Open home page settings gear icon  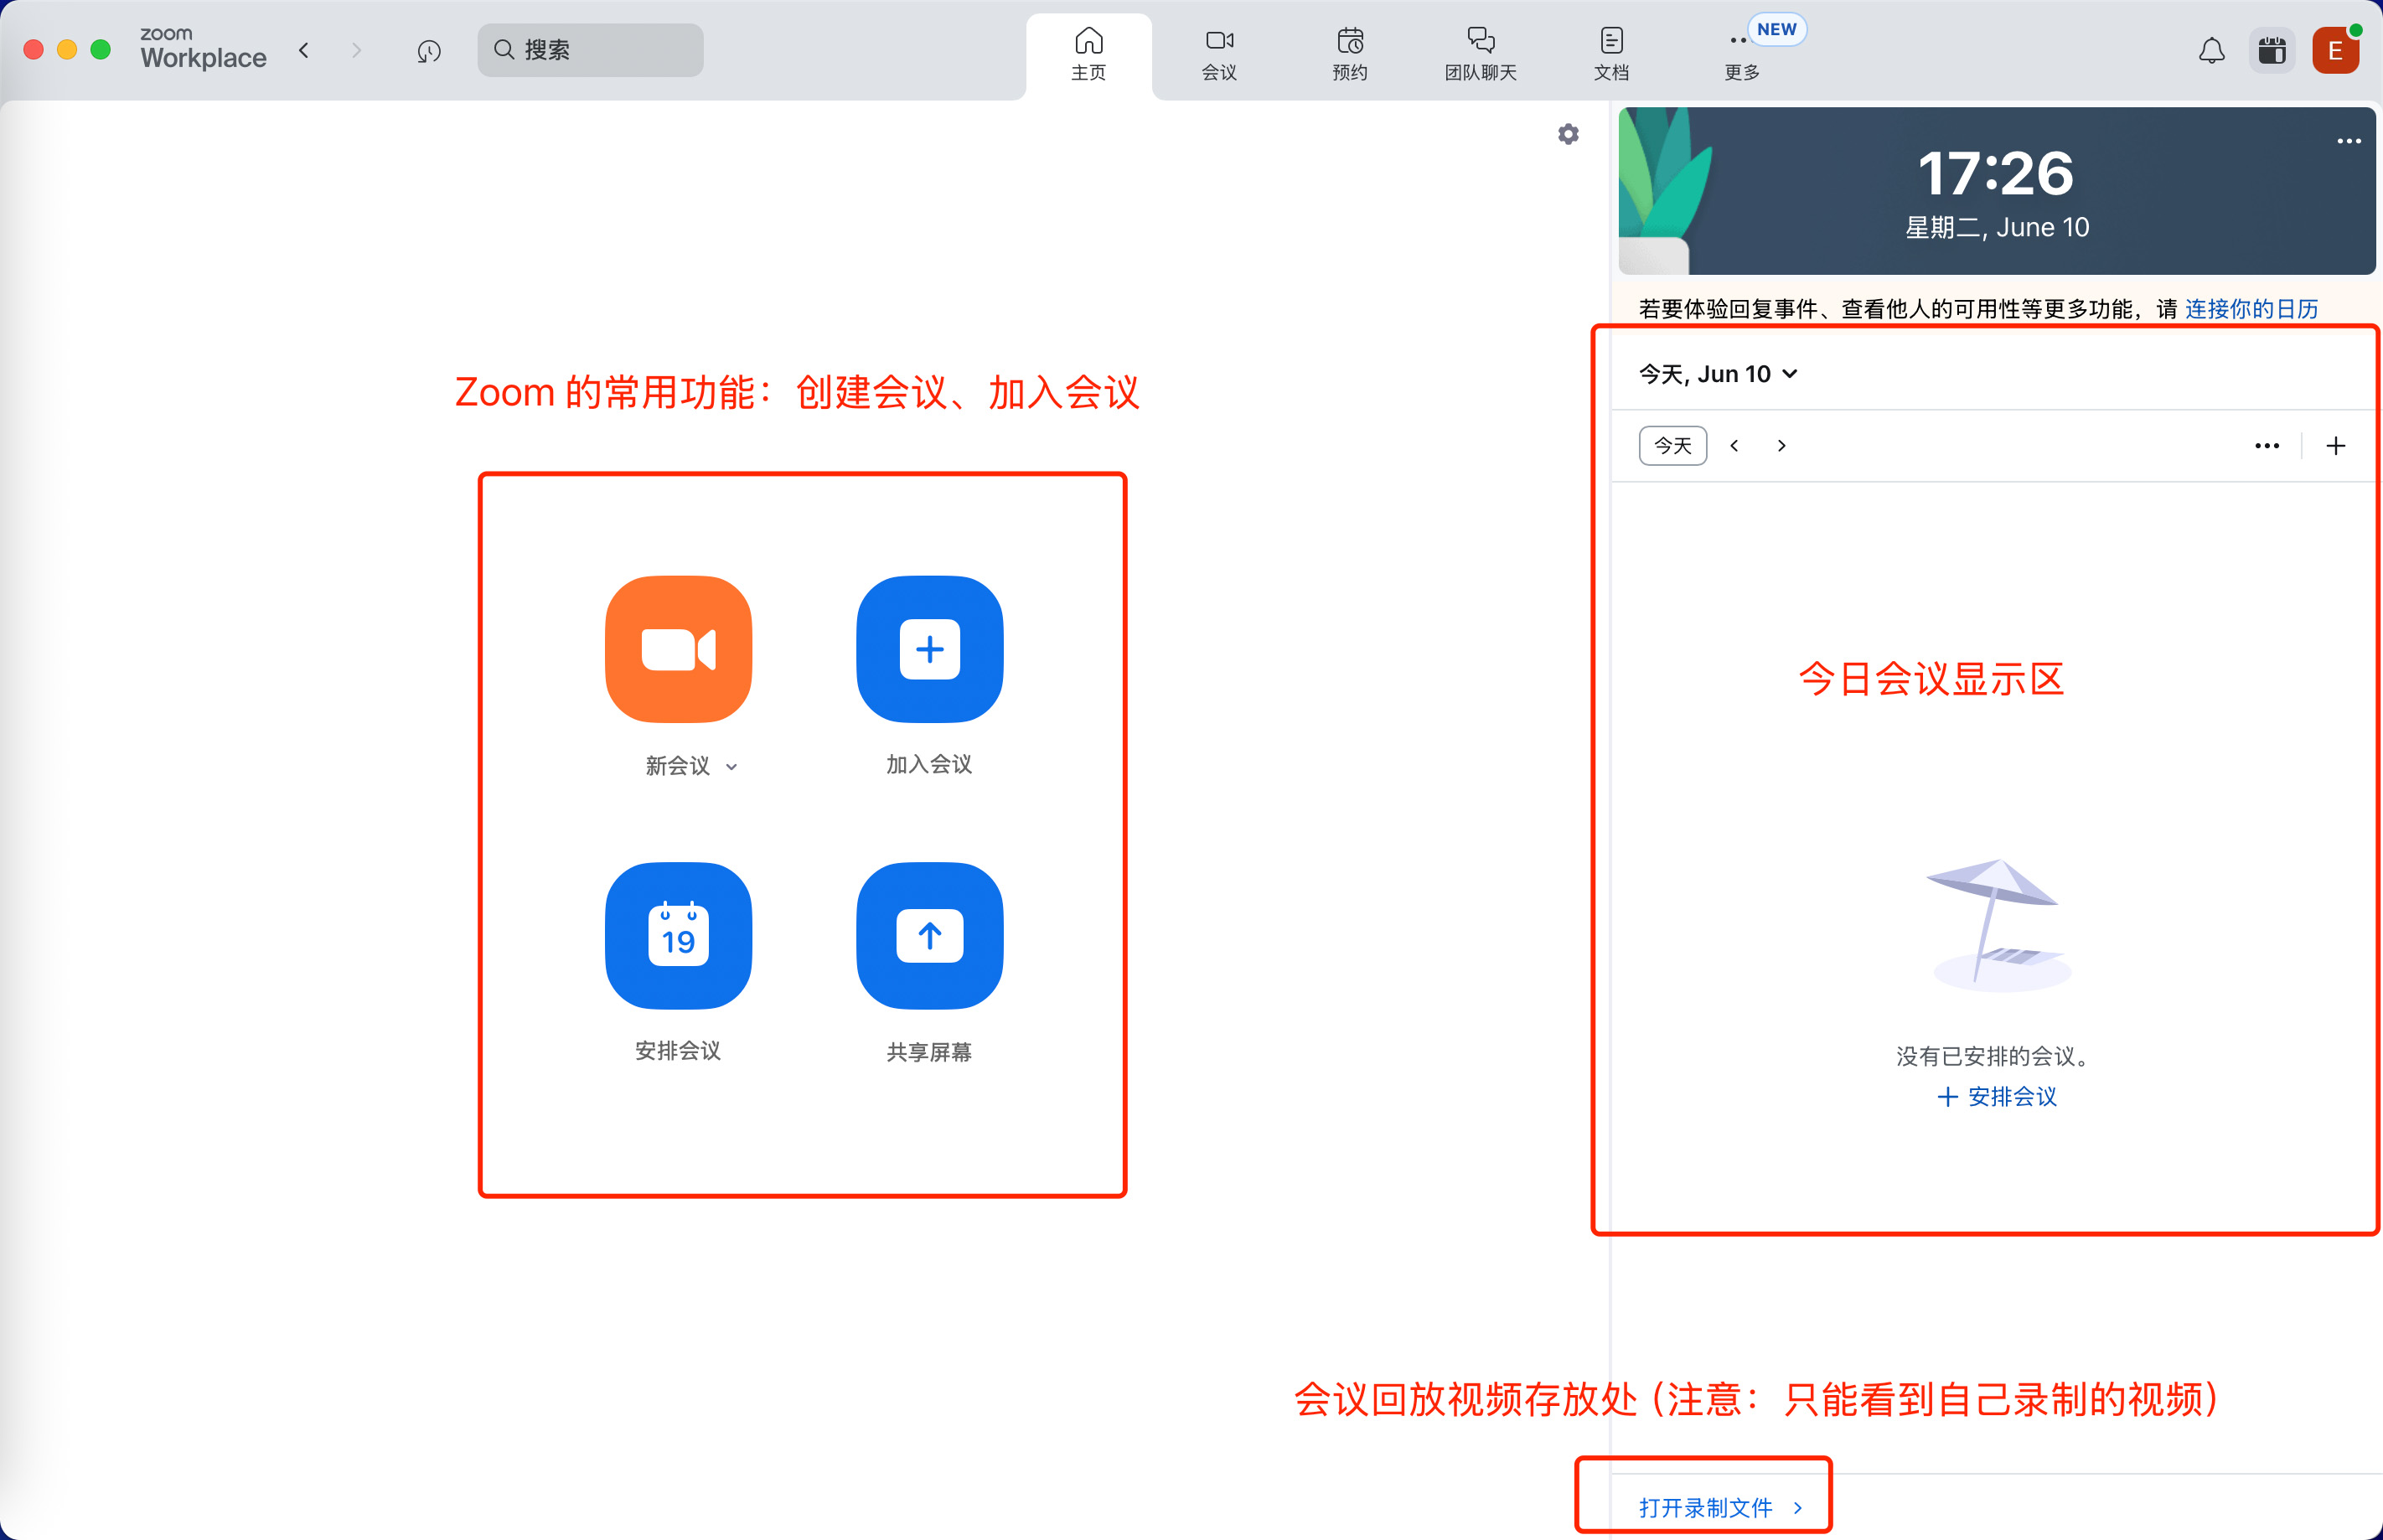[1568, 134]
